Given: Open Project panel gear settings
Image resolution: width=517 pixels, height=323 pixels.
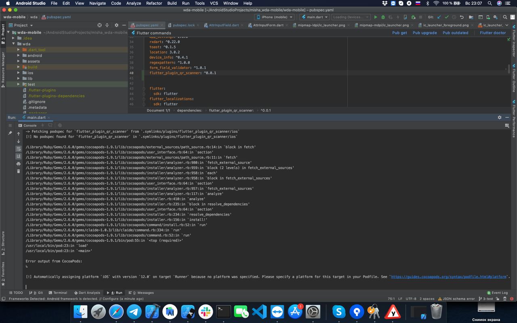Looking at the screenshot, I should click(116, 25).
